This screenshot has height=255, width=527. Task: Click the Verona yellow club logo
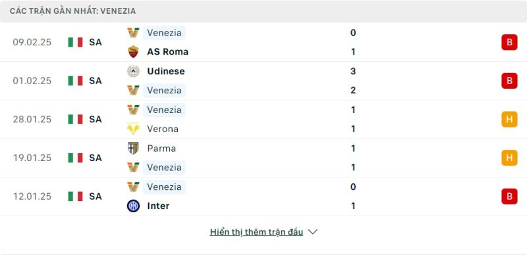click(134, 129)
